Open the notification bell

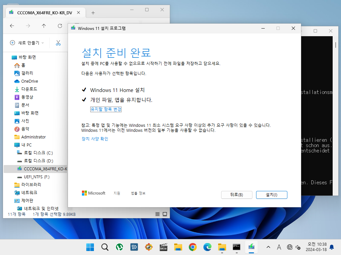tap(332, 247)
